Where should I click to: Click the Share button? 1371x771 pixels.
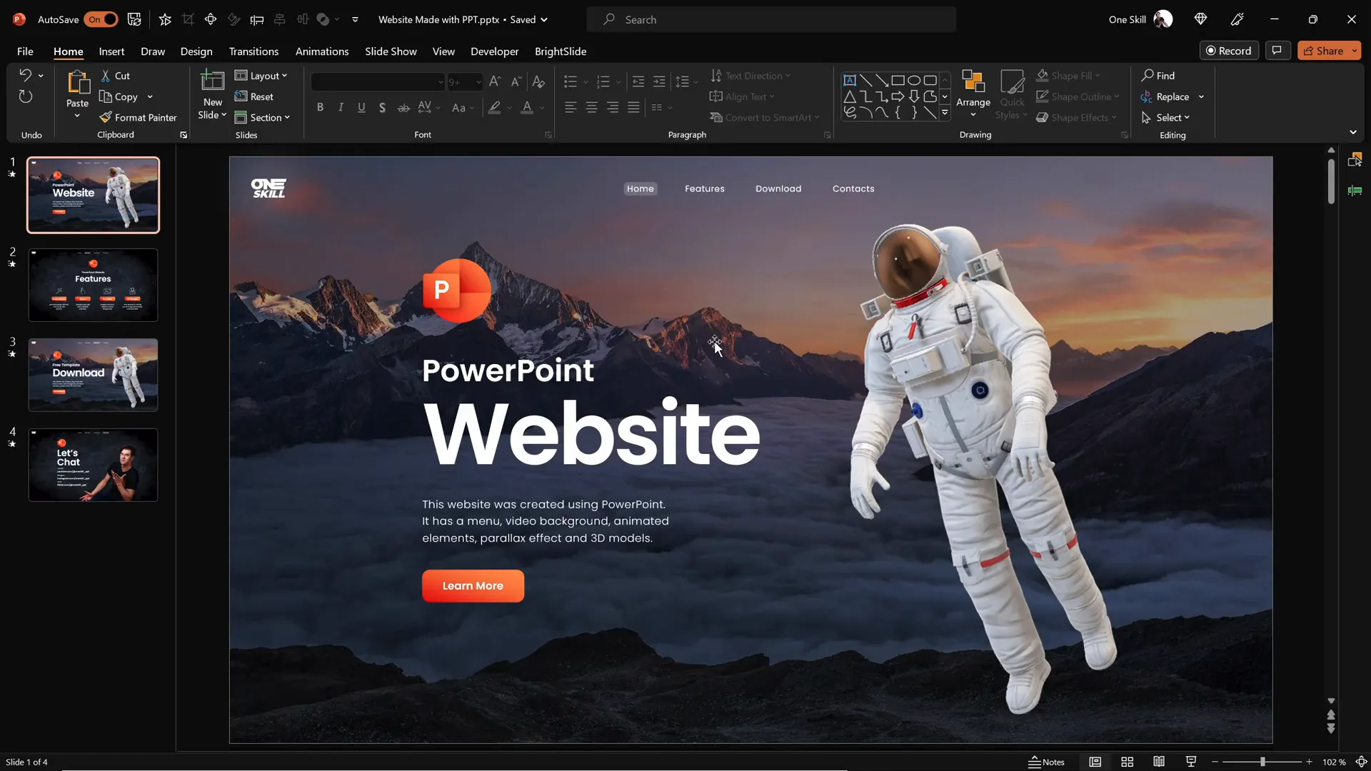[x=1323, y=51]
